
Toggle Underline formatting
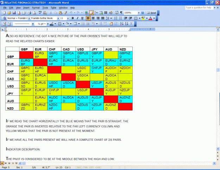click(x=82, y=18)
